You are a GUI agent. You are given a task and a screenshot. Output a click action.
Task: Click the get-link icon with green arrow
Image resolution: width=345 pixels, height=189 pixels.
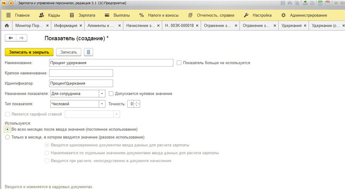tap(305, 3)
